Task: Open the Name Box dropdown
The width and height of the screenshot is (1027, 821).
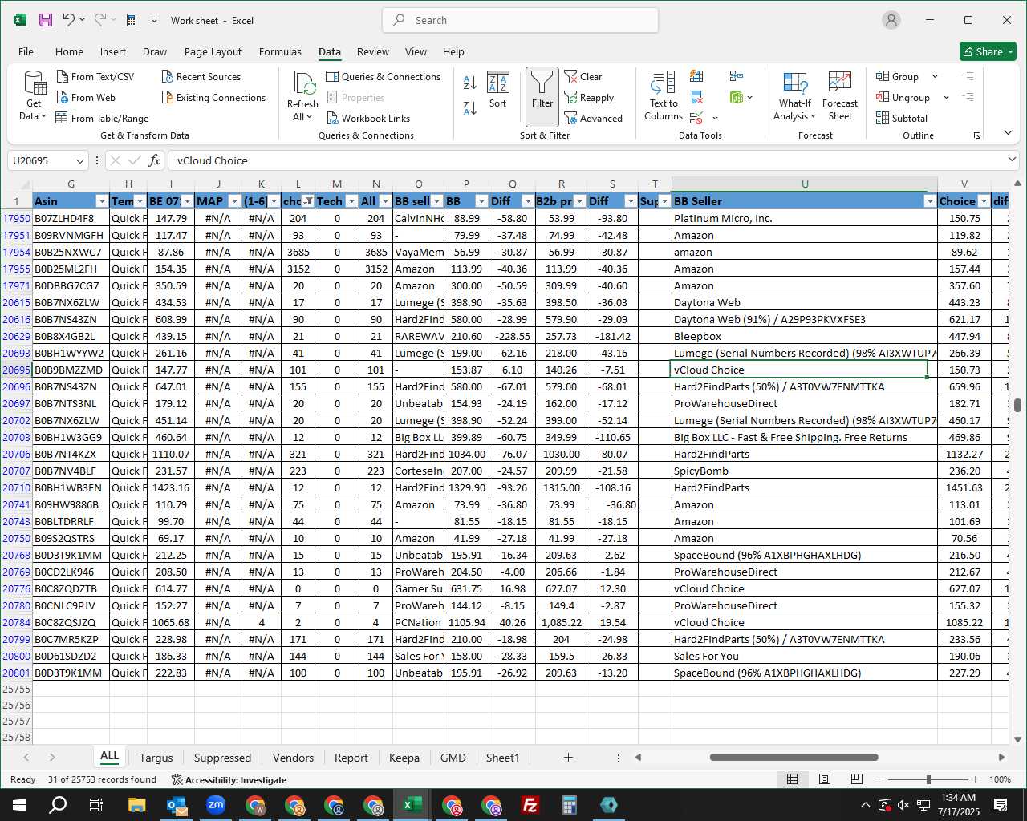Action: tap(79, 161)
